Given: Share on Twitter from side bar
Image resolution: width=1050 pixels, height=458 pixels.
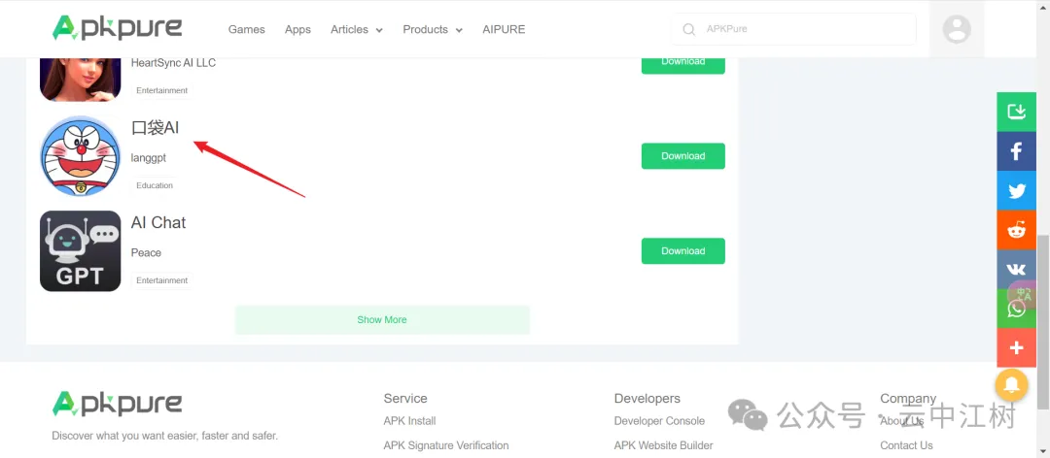Looking at the screenshot, I should click(1017, 190).
